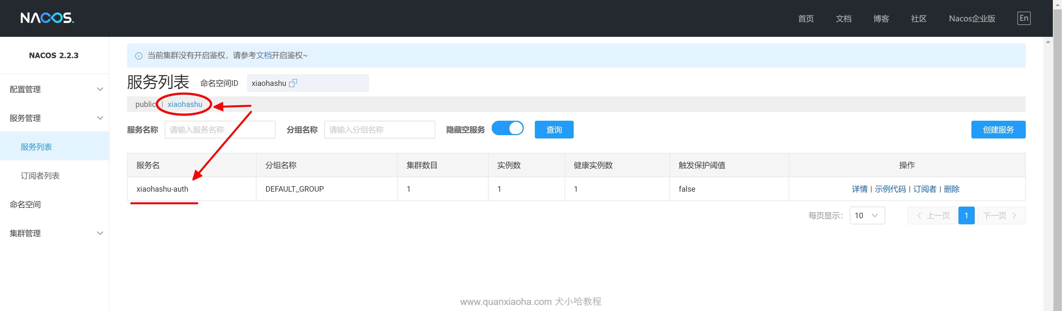Viewport: 1062px width, 311px height.
Task: Click the 查询 search button
Action: pyautogui.click(x=554, y=130)
